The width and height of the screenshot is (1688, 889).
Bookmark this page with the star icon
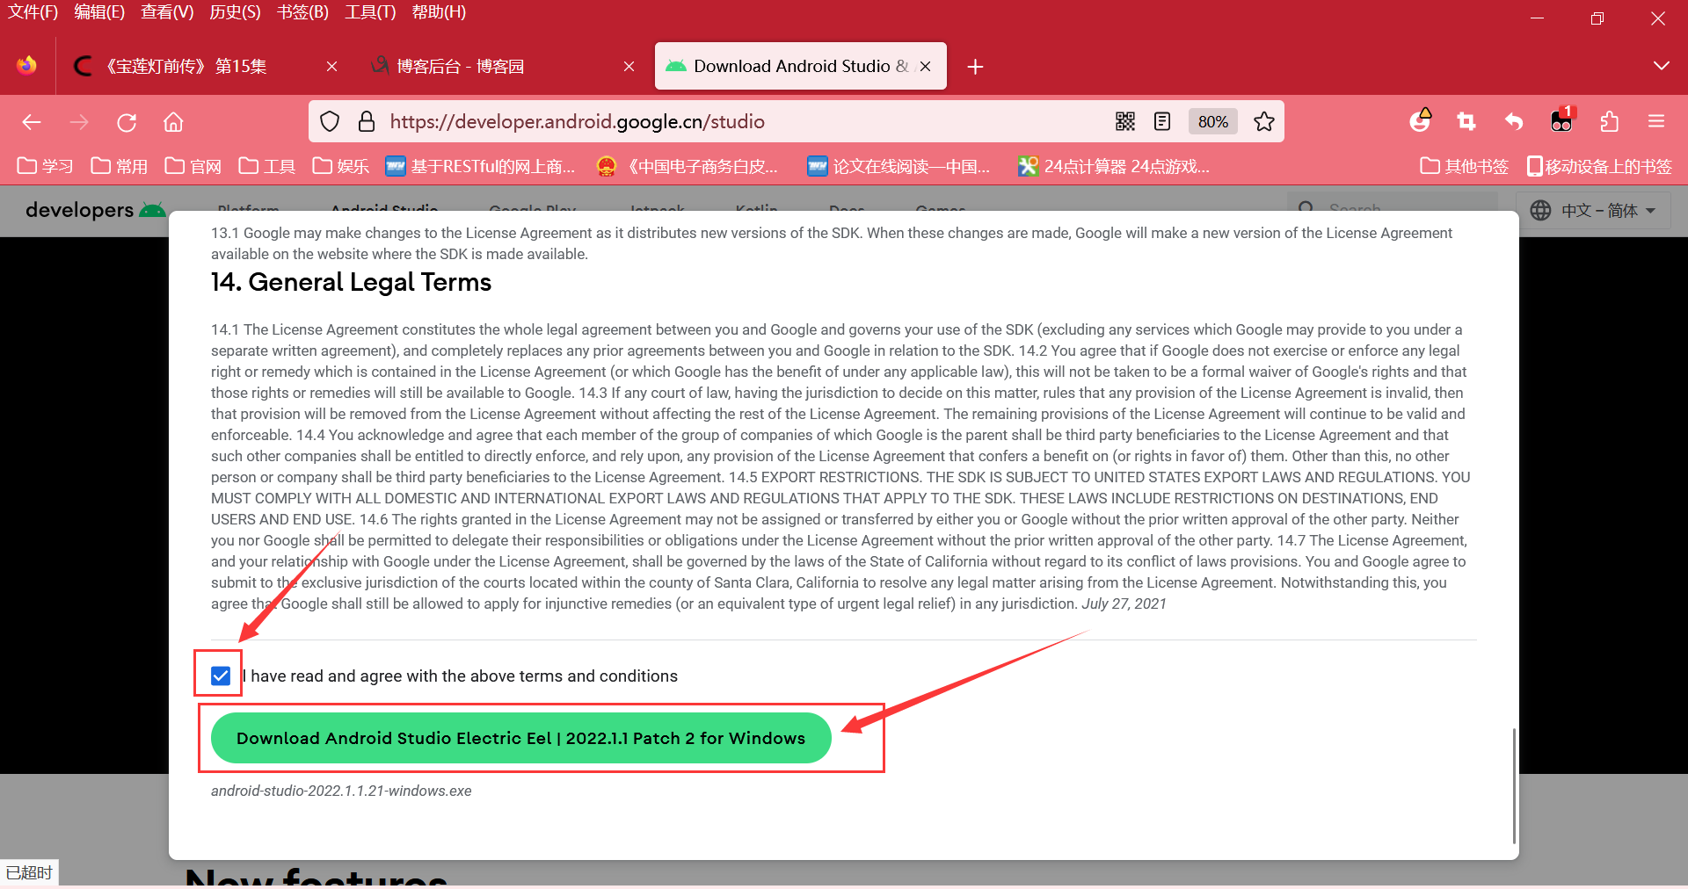click(1264, 121)
